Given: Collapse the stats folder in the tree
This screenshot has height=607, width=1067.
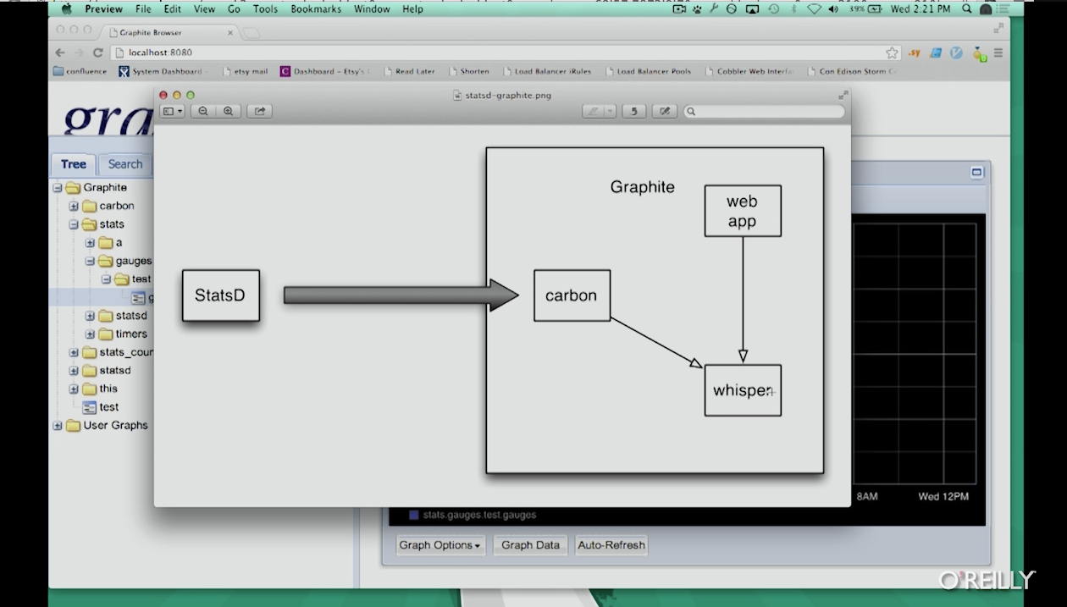Looking at the screenshot, I should (74, 224).
